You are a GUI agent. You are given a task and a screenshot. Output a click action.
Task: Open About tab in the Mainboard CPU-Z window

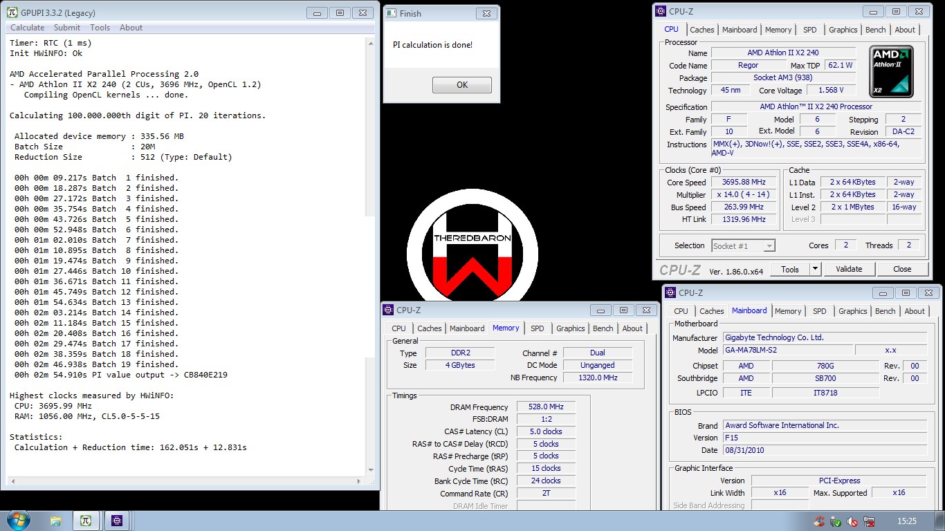point(915,311)
